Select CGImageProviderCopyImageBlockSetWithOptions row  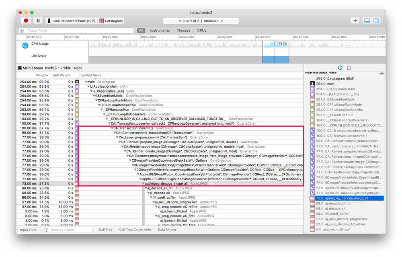coord(160,160)
